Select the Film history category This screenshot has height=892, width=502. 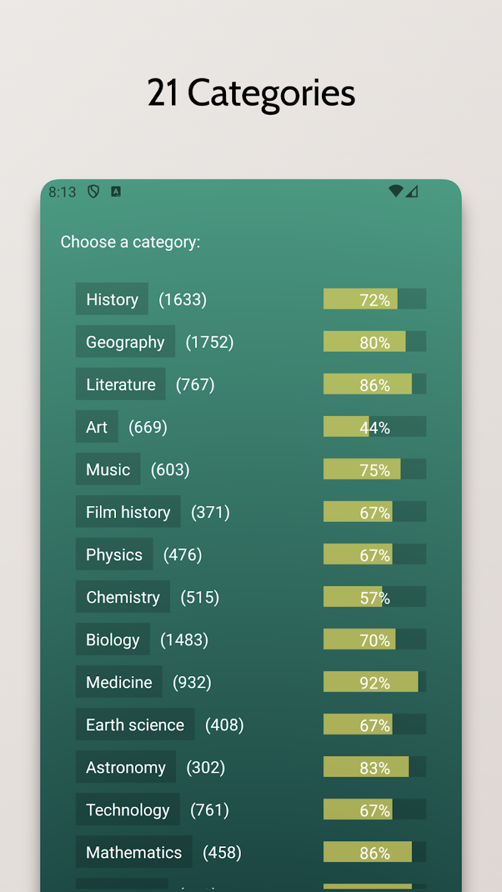click(128, 512)
